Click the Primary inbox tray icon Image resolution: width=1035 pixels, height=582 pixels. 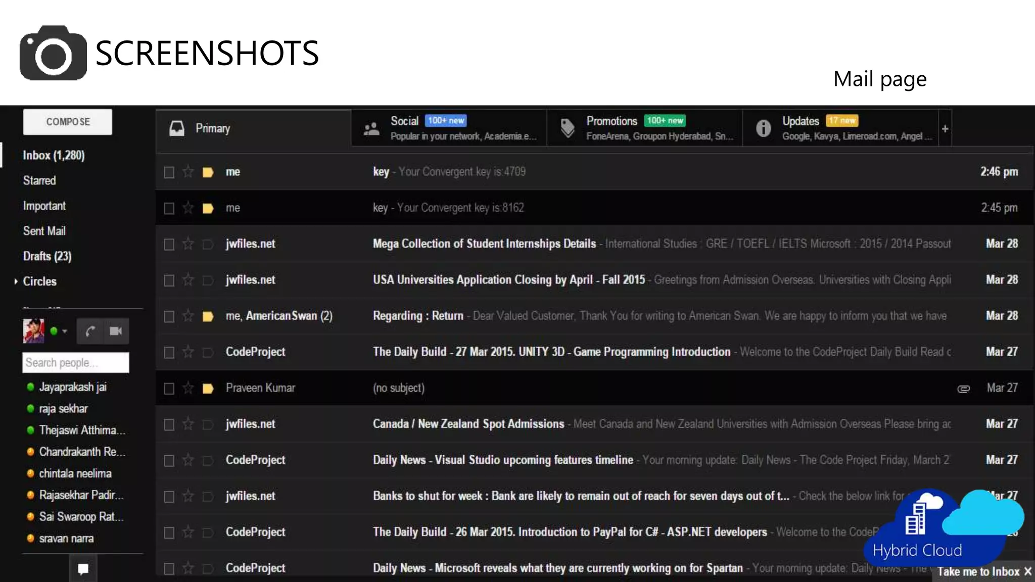[176, 128]
